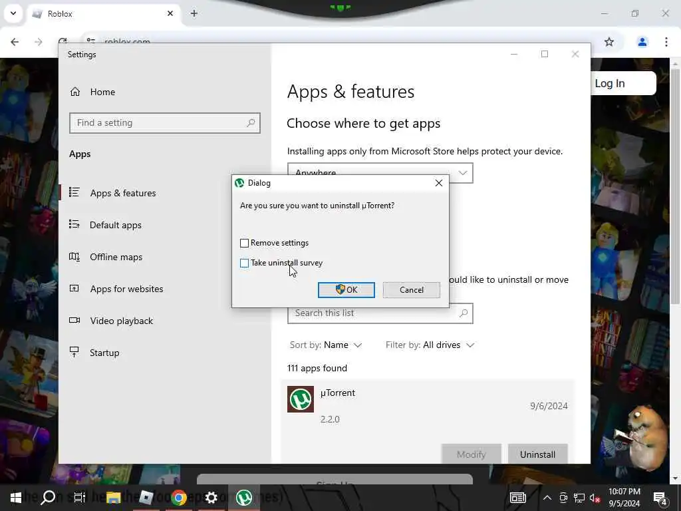
Task: Click the µTorrent icon in Dialog title
Action: coord(239,183)
